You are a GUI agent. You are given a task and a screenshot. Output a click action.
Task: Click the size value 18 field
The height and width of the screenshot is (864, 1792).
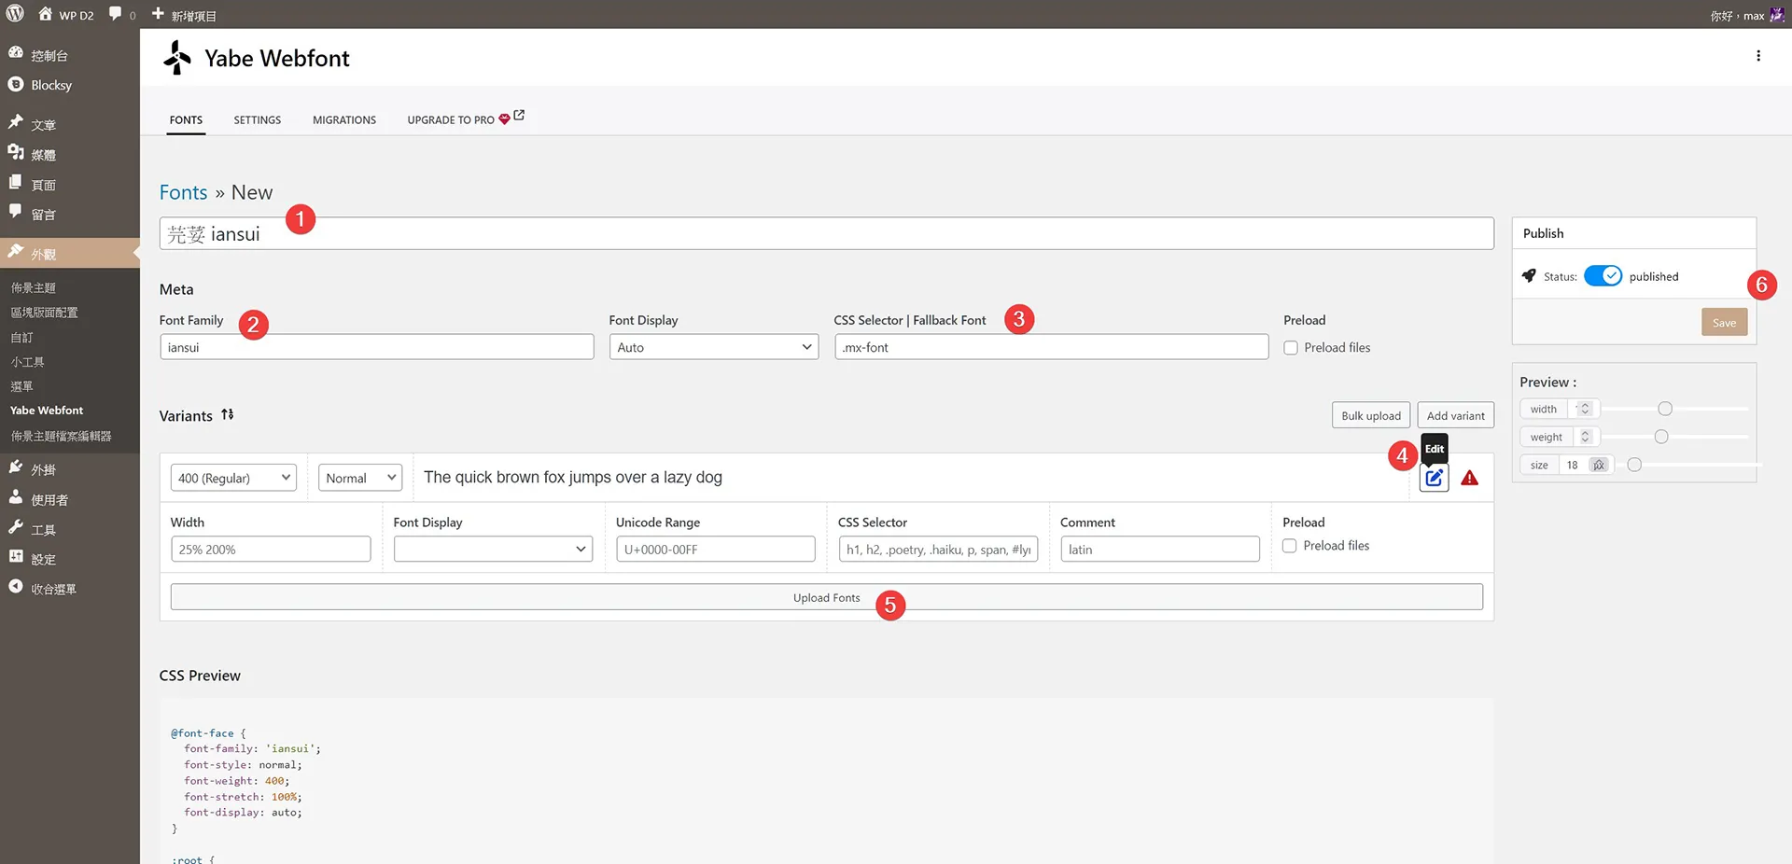click(1574, 465)
